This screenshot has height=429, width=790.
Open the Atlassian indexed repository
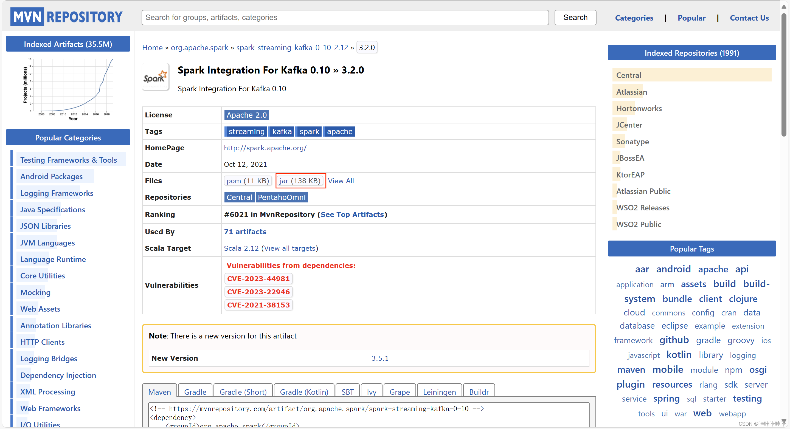[631, 92]
